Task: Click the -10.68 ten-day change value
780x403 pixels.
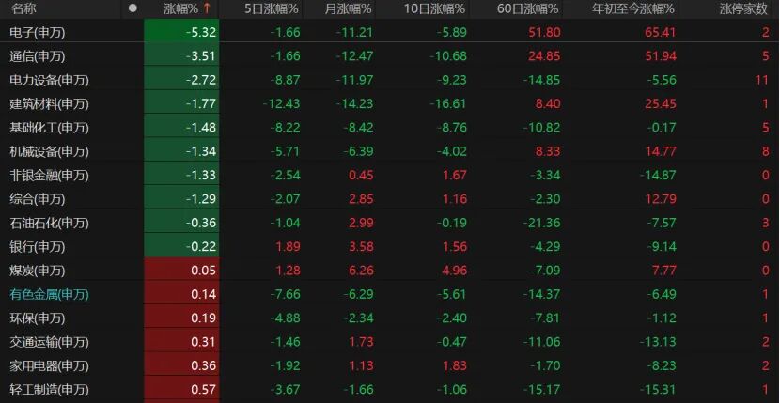Action: (x=448, y=56)
